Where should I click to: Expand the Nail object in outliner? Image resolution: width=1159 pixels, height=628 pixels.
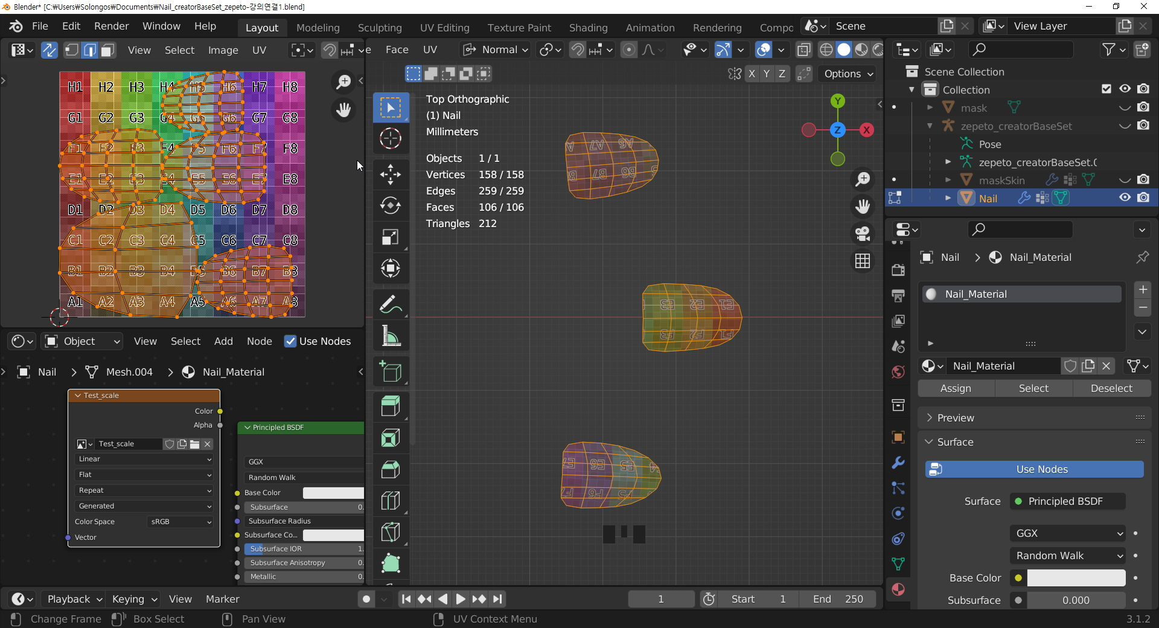pyautogui.click(x=948, y=198)
